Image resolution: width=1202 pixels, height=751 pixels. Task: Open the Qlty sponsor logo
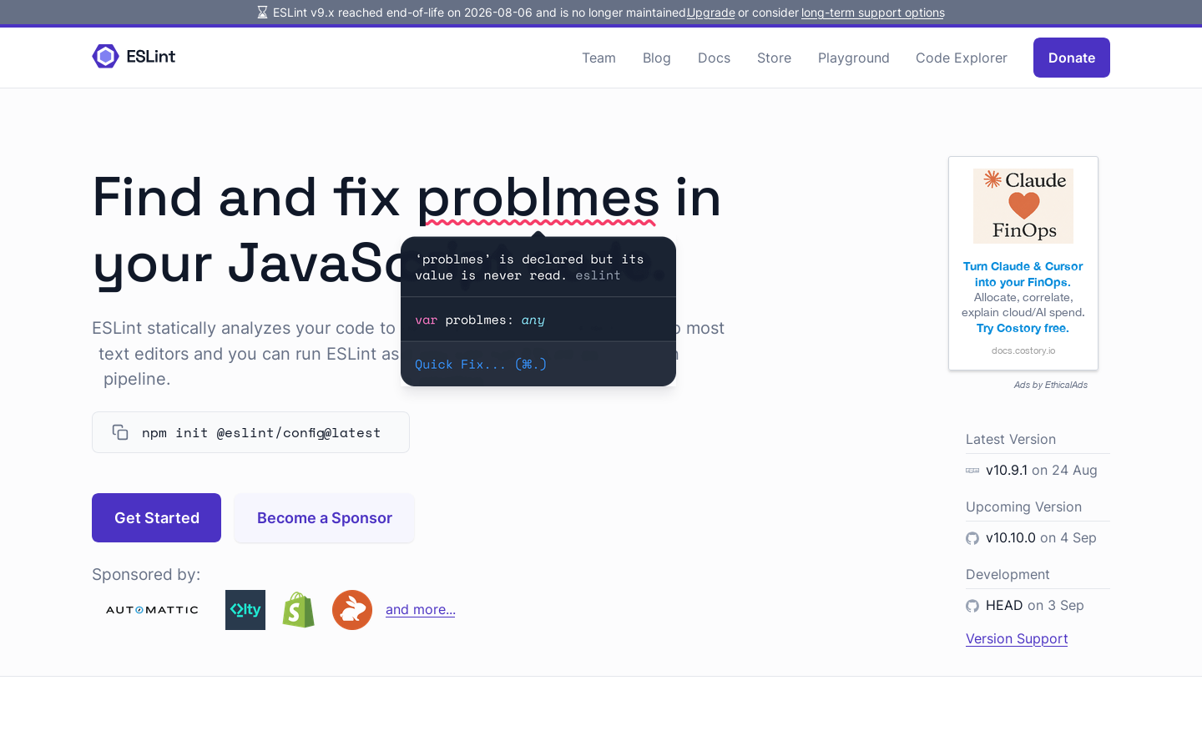245,610
